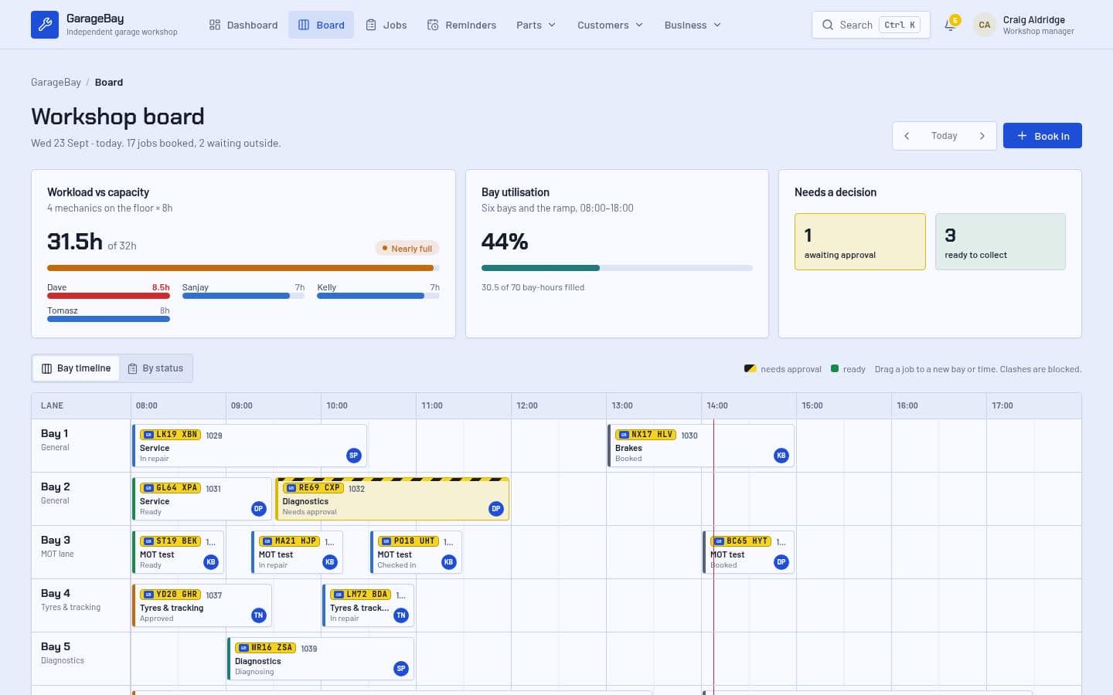Switch to By status view
The width and height of the screenshot is (1113, 695).
tap(155, 368)
